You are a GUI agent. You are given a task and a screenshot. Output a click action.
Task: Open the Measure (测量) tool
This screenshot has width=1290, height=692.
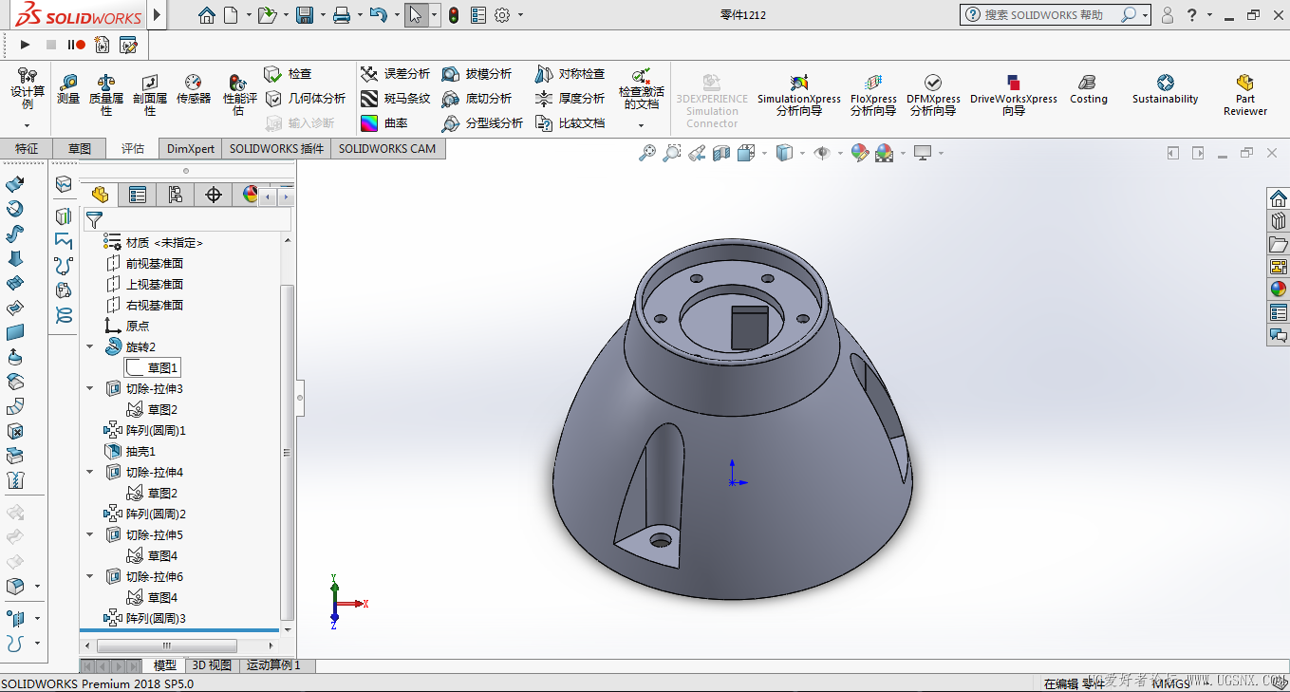68,89
